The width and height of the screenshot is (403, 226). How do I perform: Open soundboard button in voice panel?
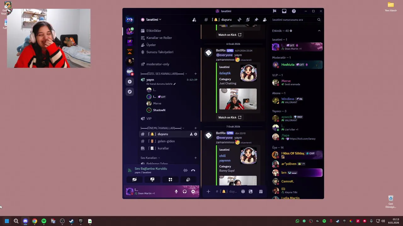pos(188,180)
